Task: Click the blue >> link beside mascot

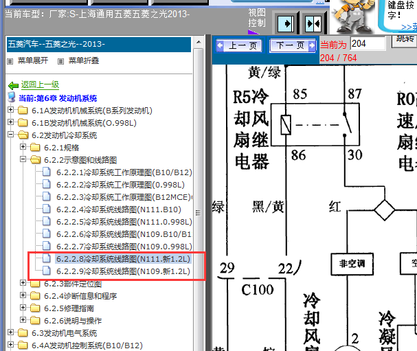Action: [x=409, y=27]
